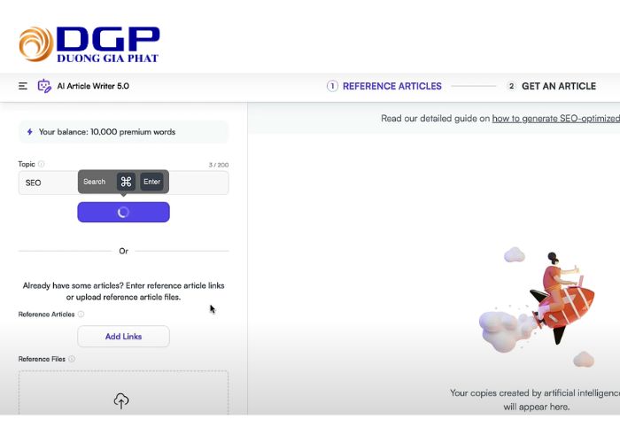
Task: Click the info icon beside Reference Articles
Action: click(81, 314)
